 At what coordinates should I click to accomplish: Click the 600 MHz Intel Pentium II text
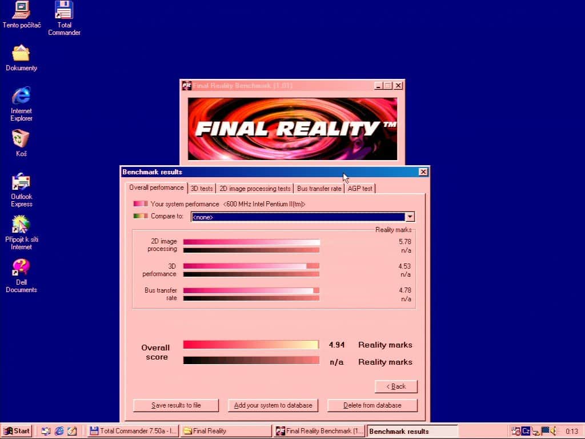(264, 204)
